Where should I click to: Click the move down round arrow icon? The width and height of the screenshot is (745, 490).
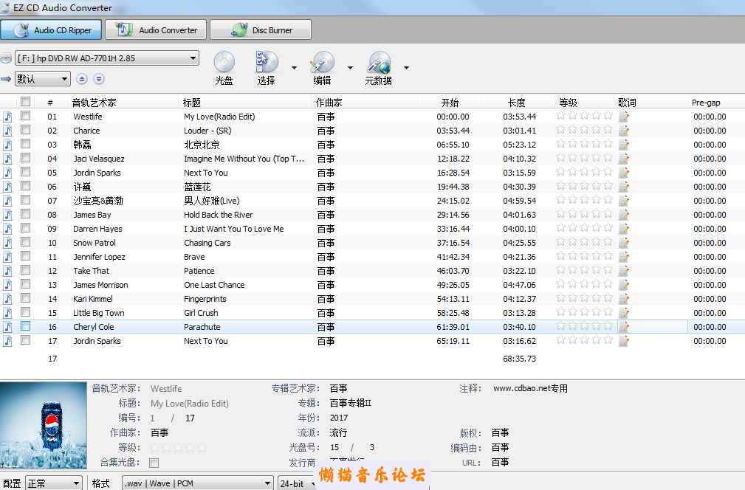point(99,79)
